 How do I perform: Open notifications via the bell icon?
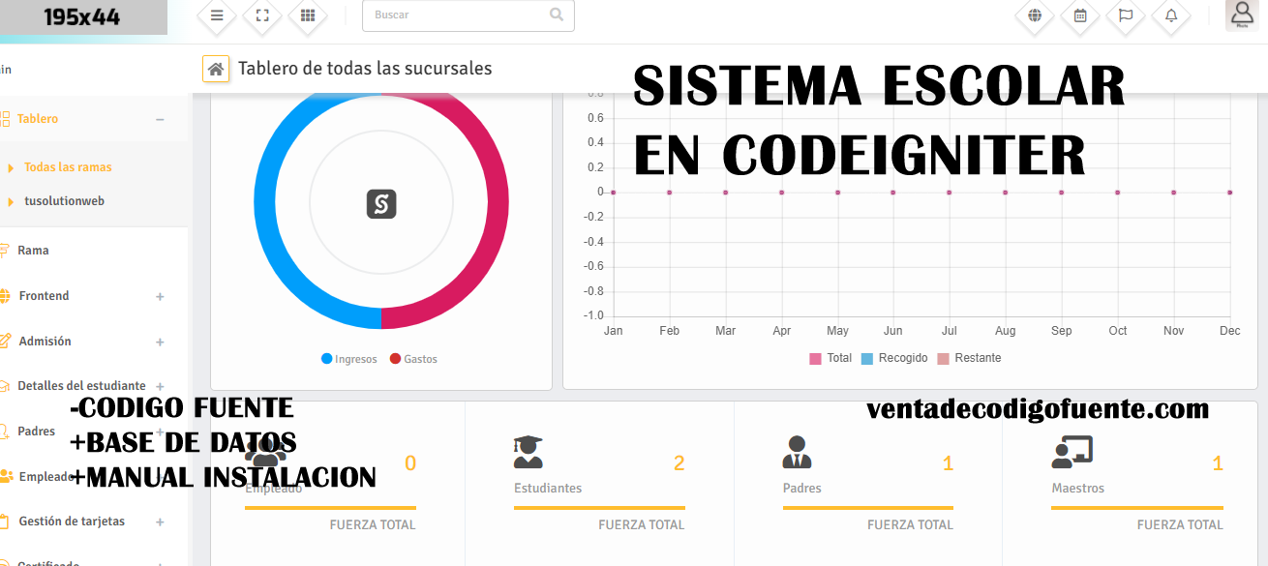click(x=1170, y=15)
